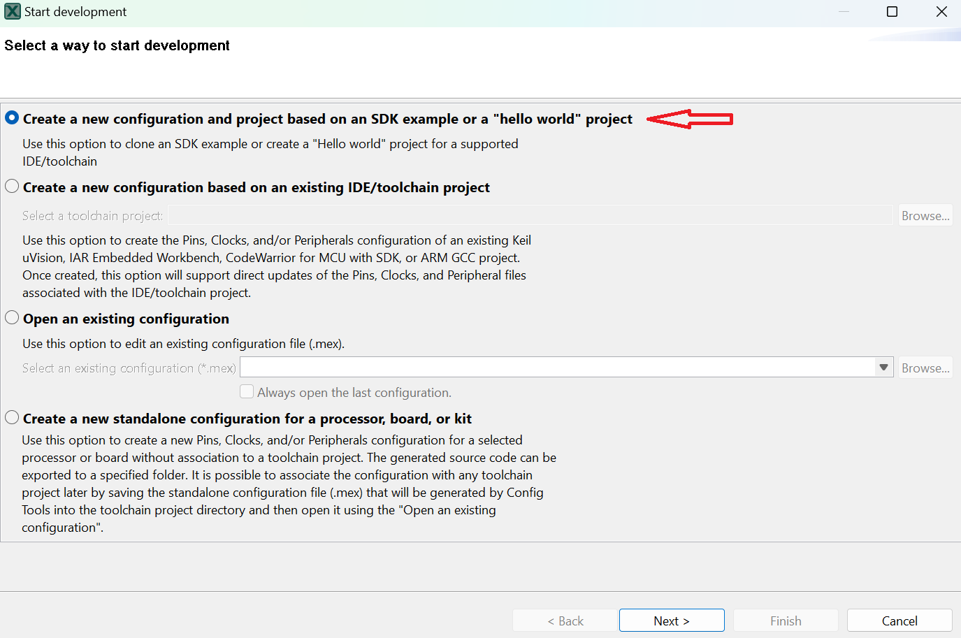Viewport: 961px width, 638px height.
Task: Enable Always open the last configuration checkbox
Action: coord(247,392)
